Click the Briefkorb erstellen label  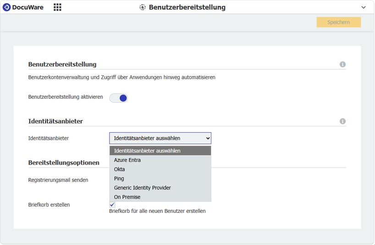(49, 205)
